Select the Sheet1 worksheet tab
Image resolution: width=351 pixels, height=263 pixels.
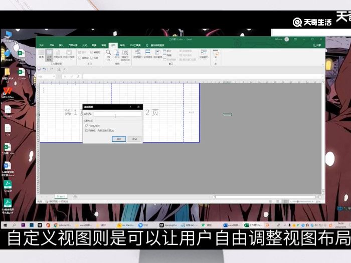[61, 196]
